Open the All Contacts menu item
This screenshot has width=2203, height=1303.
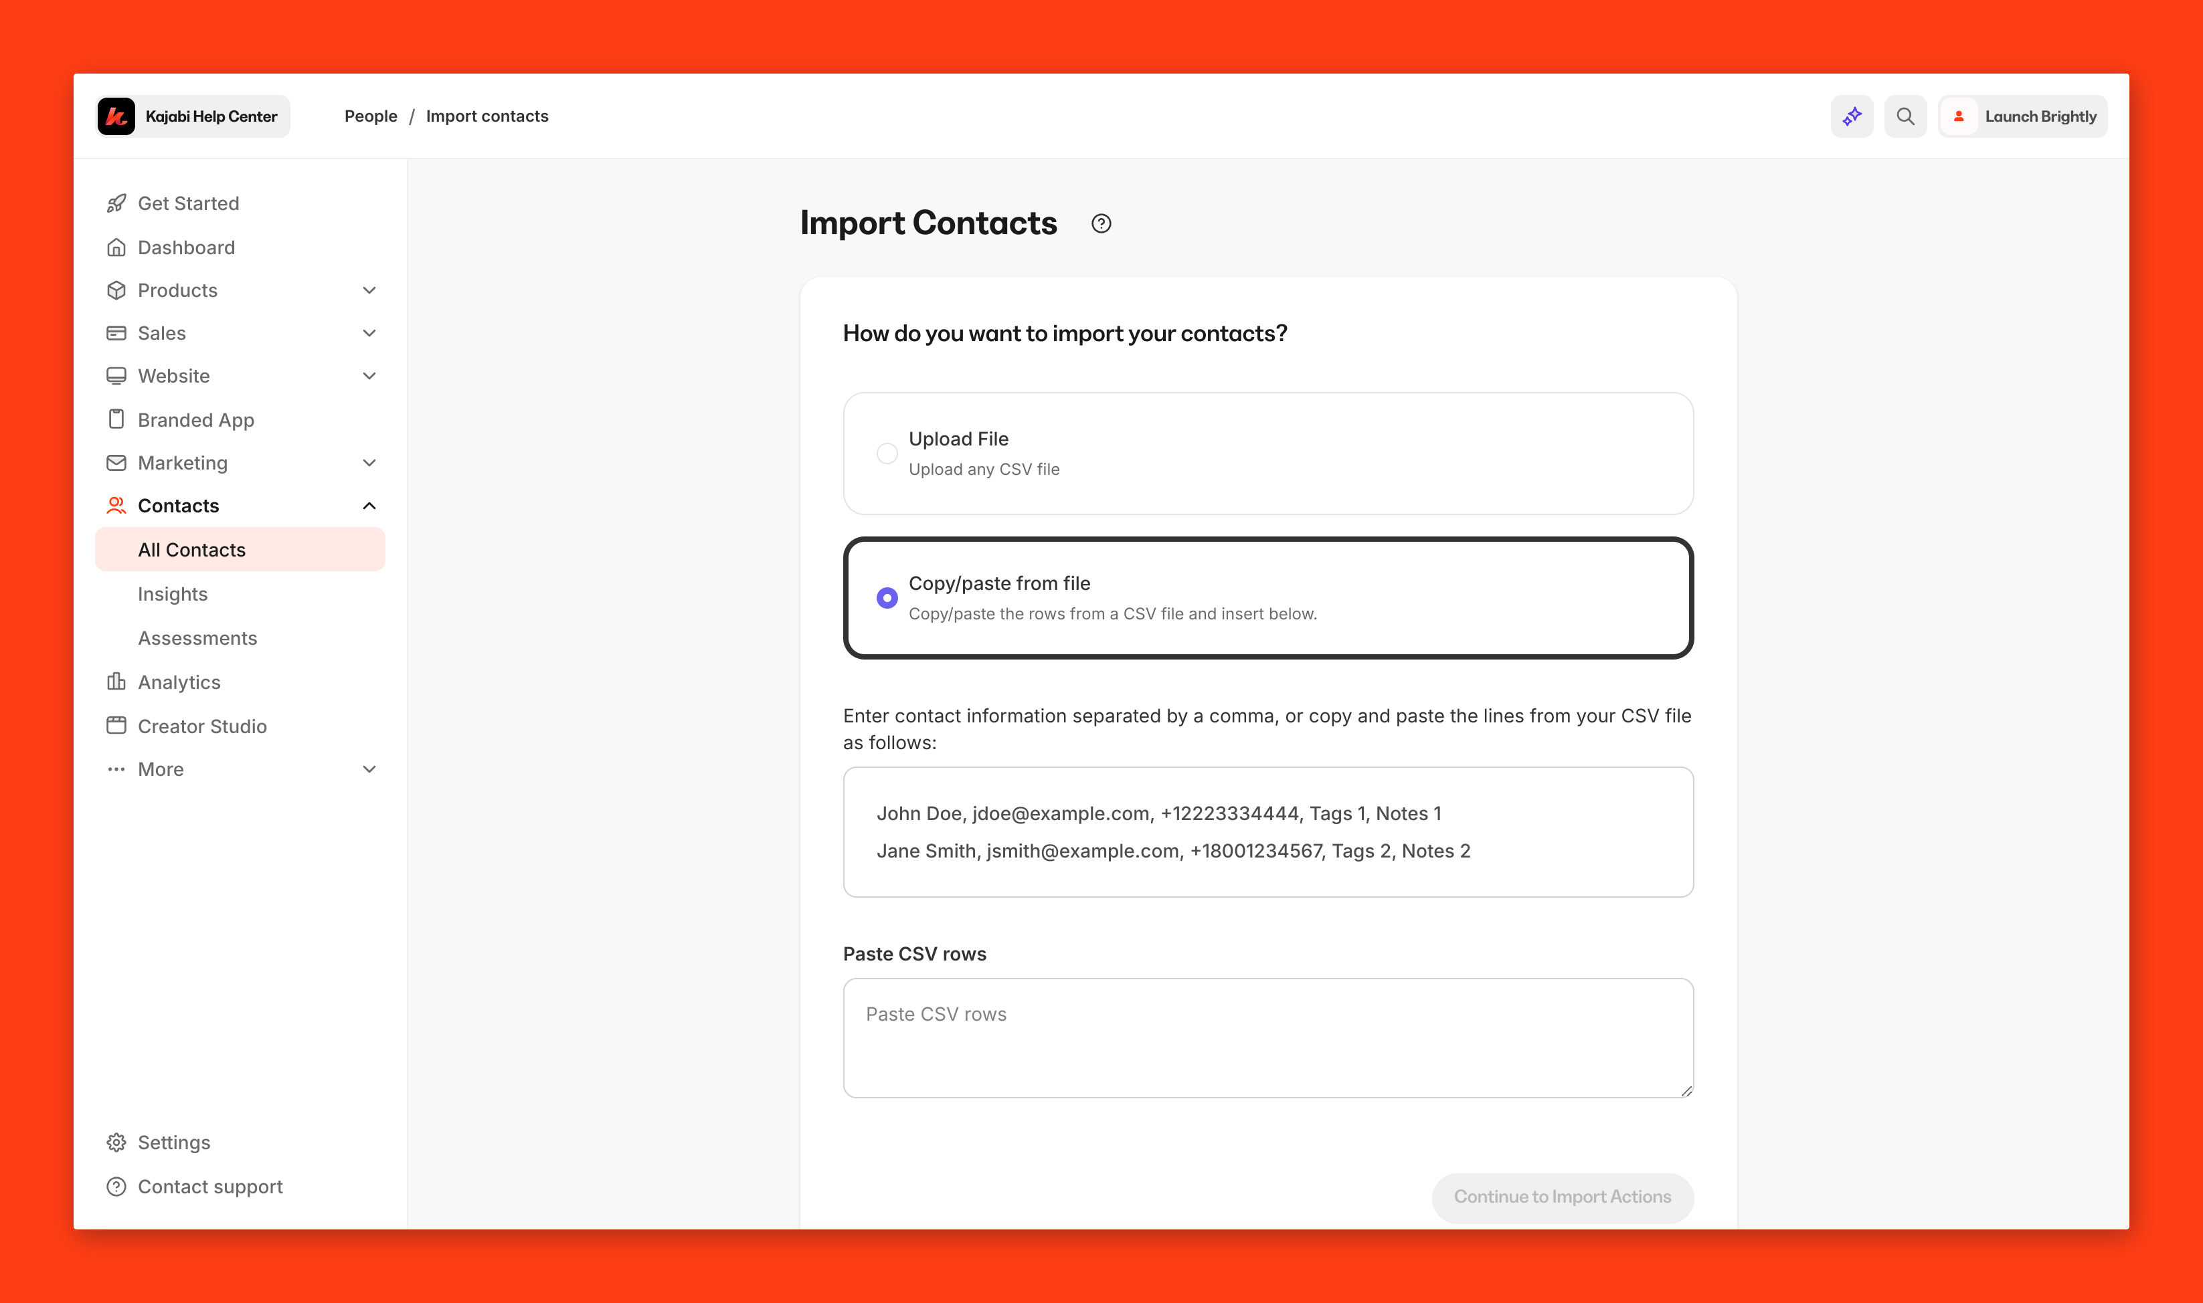[191, 550]
